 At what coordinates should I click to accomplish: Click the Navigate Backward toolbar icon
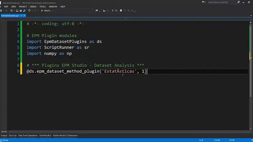[x=1, y=11]
